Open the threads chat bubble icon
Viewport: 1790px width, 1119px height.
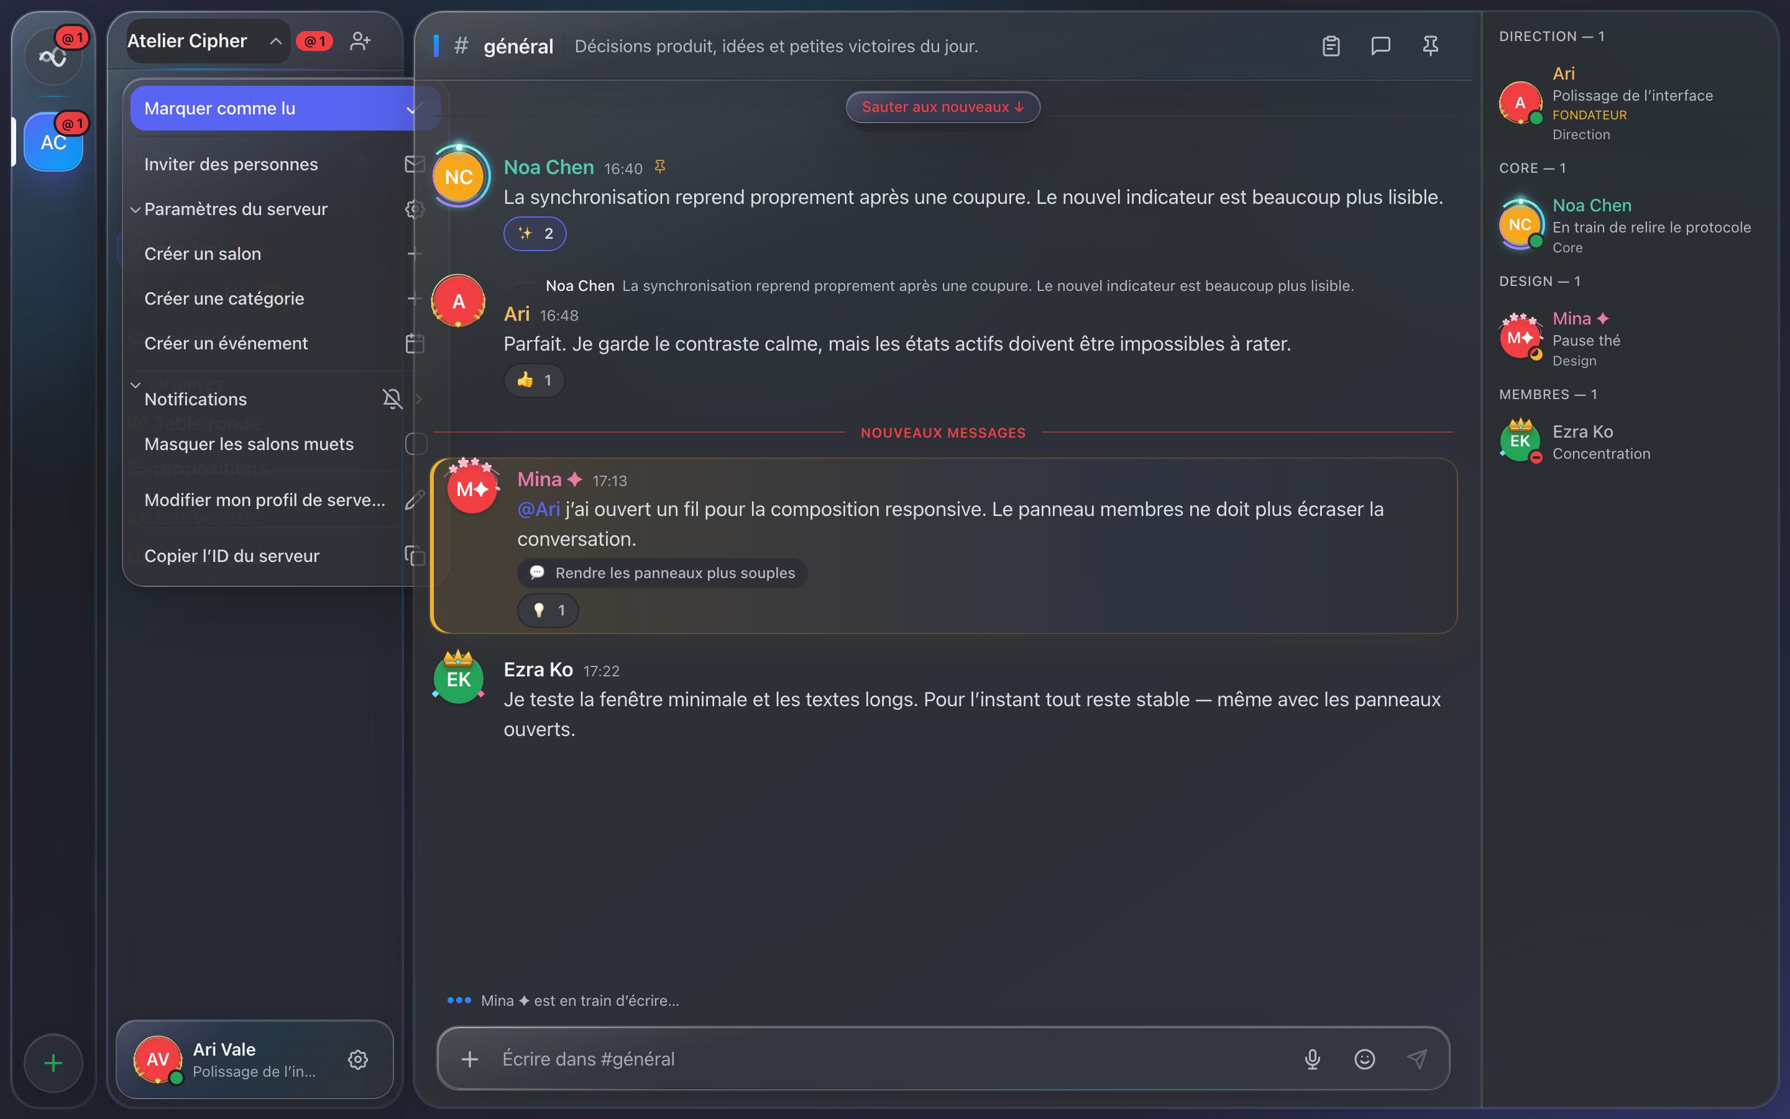point(1380,46)
